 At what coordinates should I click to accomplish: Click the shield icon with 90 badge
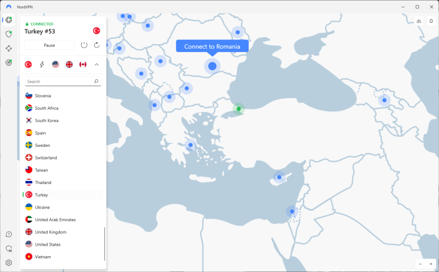tap(9, 248)
